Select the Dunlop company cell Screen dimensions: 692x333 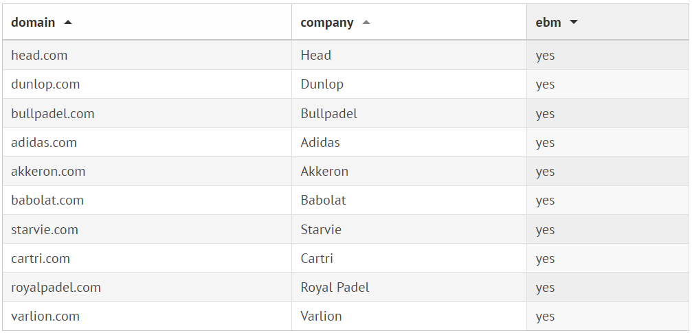coord(322,84)
